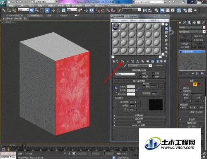The height and width of the screenshot is (159, 207).
Task: Click Put to Library icon
Action: (x=142, y=61)
